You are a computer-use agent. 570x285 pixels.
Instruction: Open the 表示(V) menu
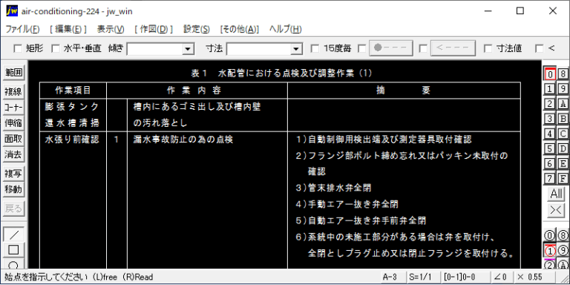click(x=111, y=30)
